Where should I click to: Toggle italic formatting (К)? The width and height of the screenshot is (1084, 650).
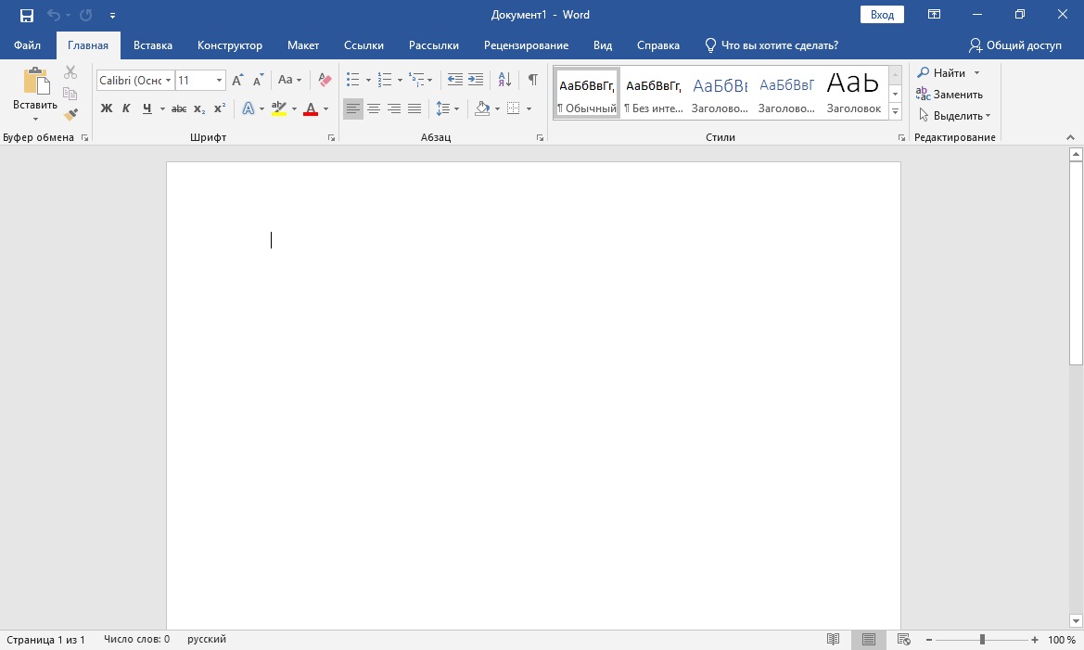[126, 108]
